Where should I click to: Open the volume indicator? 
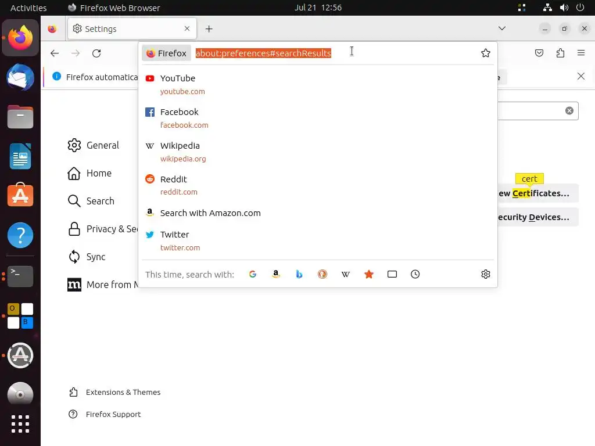click(564, 8)
